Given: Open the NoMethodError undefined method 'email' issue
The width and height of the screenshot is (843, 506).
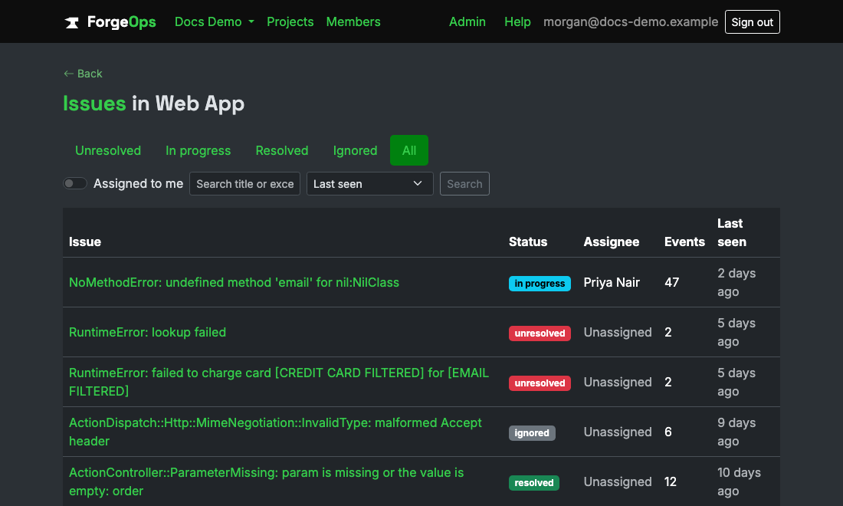Looking at the screenshot, I should [234, 282].
